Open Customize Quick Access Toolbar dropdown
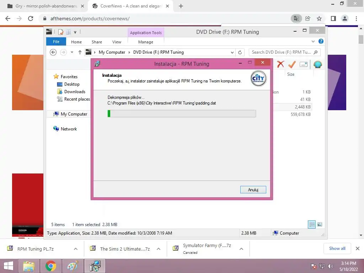364x273 pixels. point(75,32)
